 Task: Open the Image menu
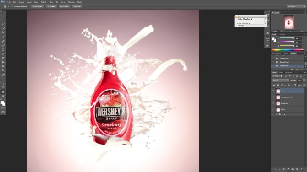click(22, 2)
